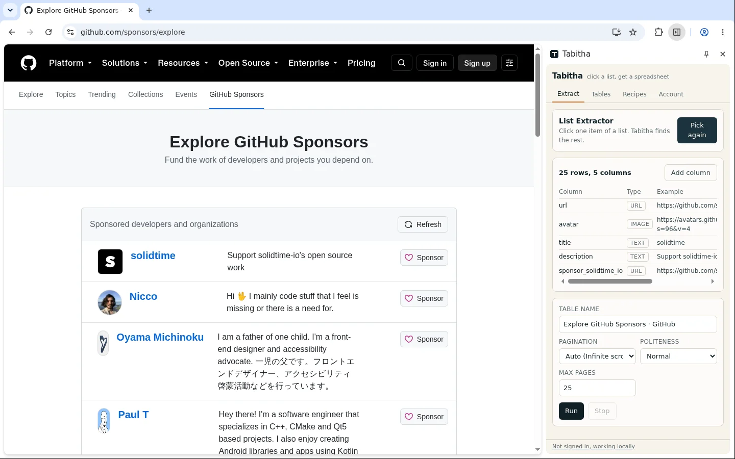
Task: Click Nicco's avatar photo
Action: click(110, 302)
